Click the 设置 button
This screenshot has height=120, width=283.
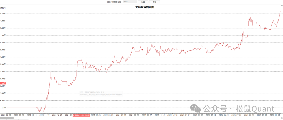pos(143,2)
